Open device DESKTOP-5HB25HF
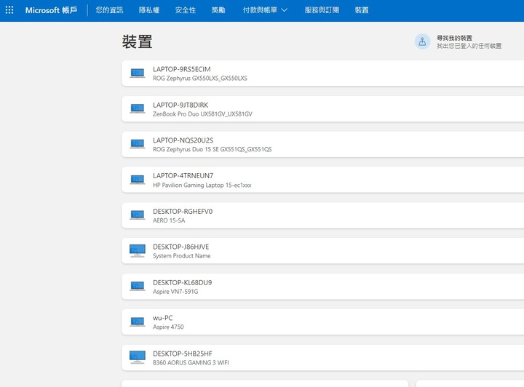This screenshot has height=387, width=524. [x=323, y=358]
